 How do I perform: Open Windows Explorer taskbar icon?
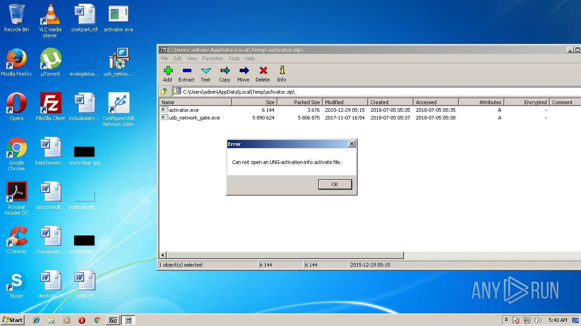[x=51, y=320]
